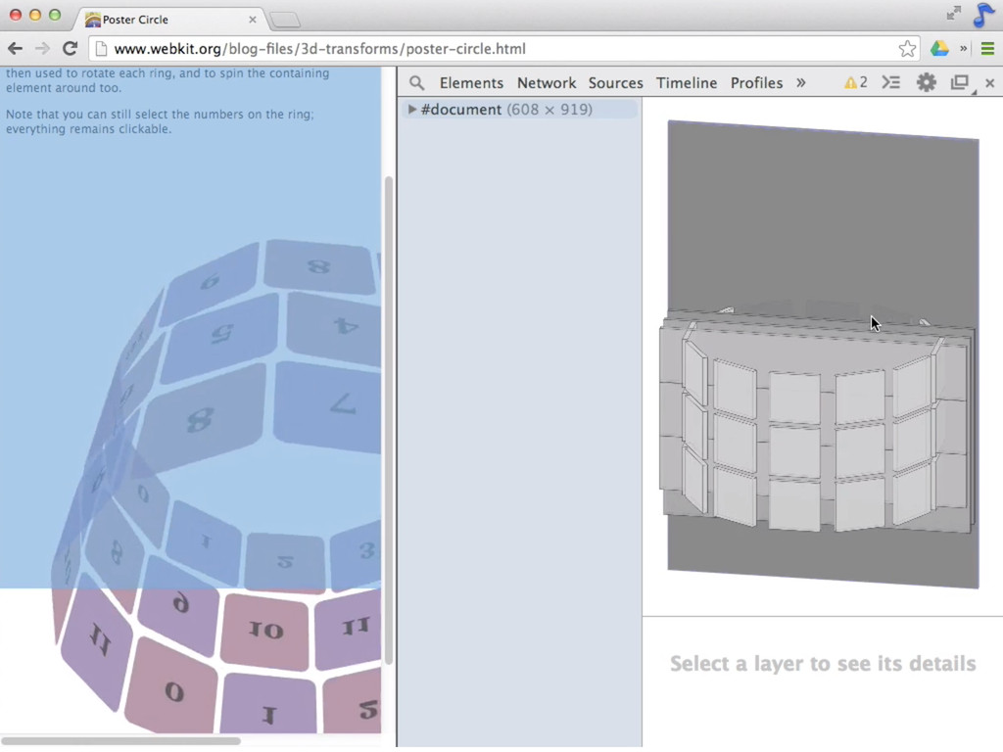Image resolution: width=1003 pixels, height=752 pixels.
Task: Open the DevTools settings gear
Action: pyautogui.click(x=926, y=83)
